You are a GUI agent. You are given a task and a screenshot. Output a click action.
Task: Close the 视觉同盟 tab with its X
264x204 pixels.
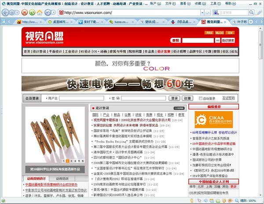tap(225, 22)
